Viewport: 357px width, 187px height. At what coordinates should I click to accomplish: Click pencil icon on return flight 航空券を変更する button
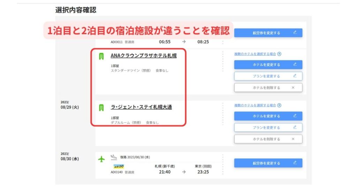click(x=295, y=162)
